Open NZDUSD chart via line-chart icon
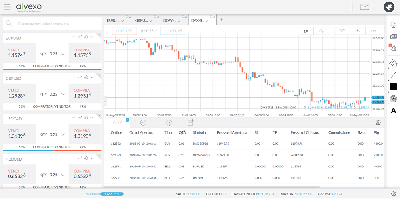400x199 pixels. (x=80, y=158)
